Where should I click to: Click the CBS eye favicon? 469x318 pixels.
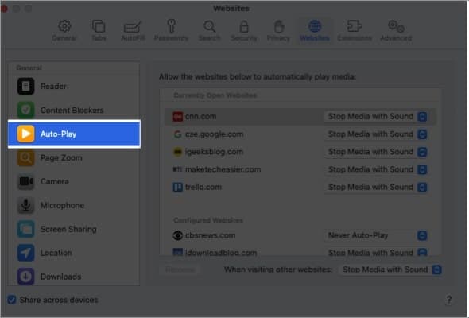[x=178, y=235]
